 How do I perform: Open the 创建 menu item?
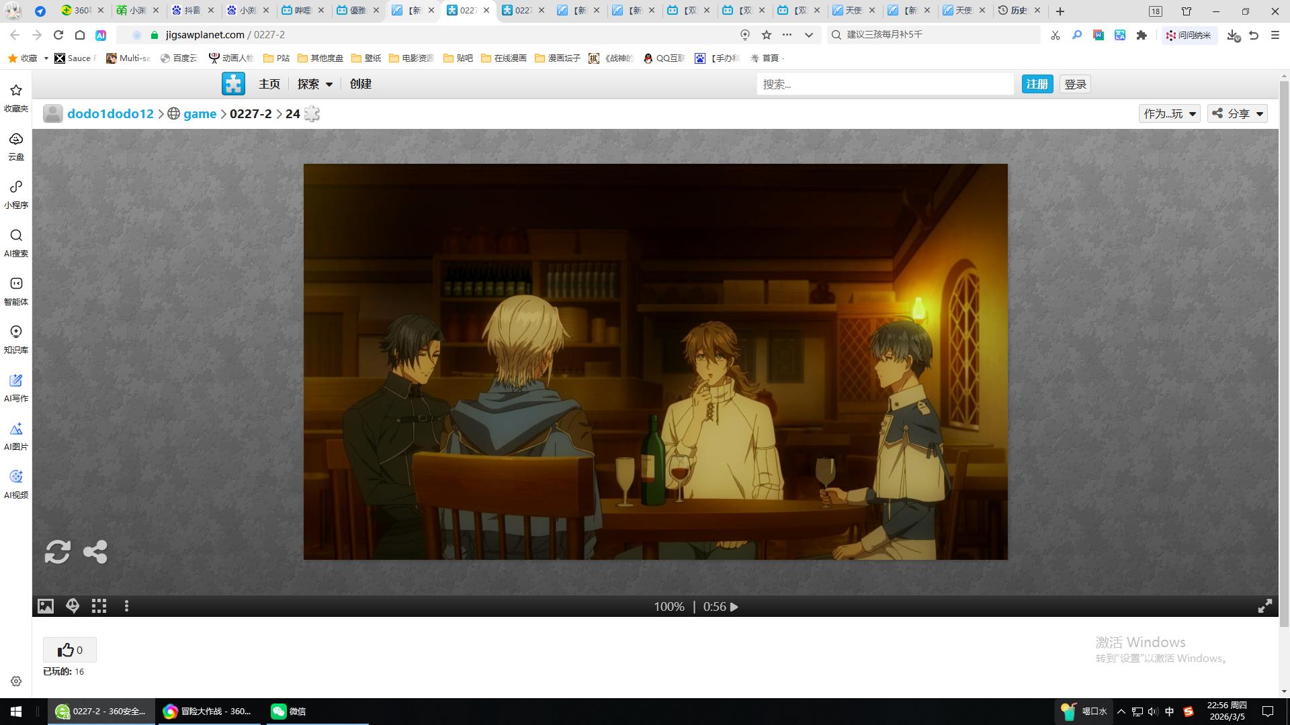360,84
